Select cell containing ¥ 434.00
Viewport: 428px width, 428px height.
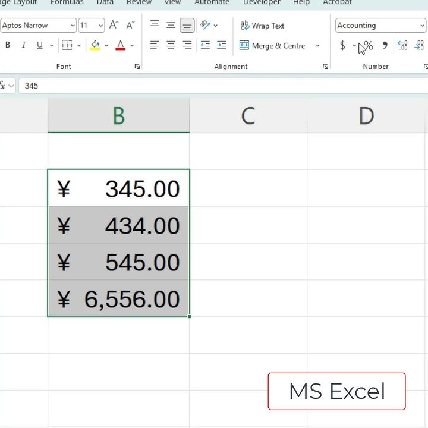118,225
